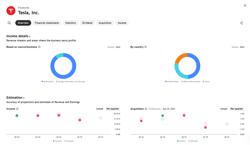Click cyan Other International donut segment
The width and height of the screenshot is (250, 145).
coord(179,73)
